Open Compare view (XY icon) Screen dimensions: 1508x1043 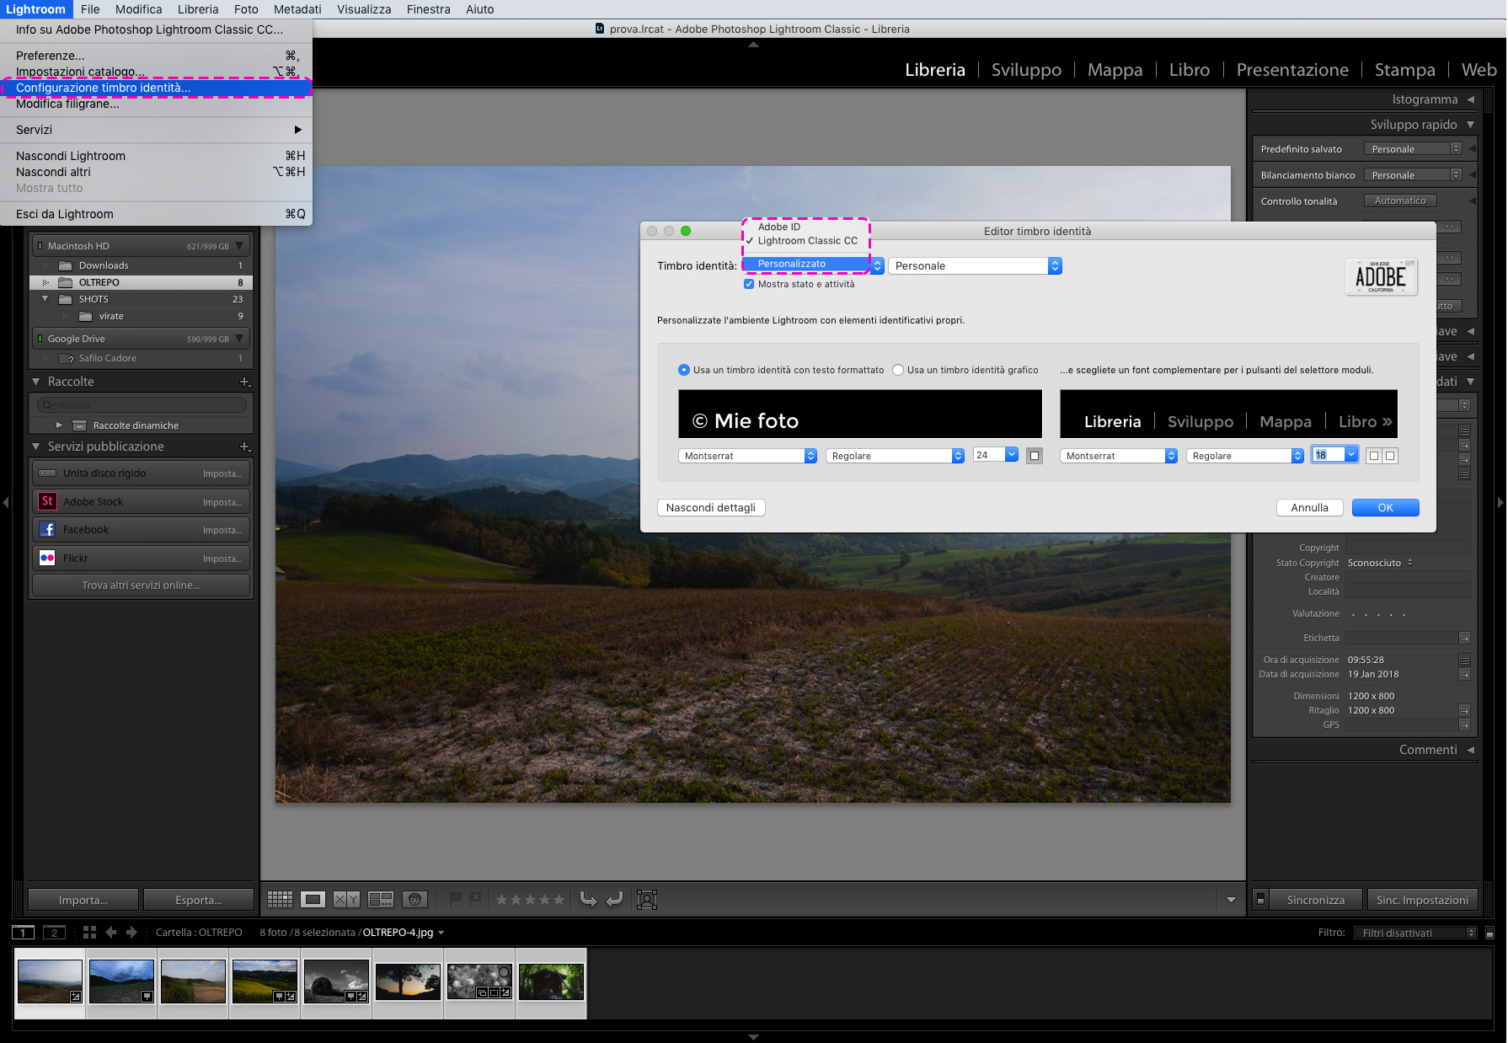coord(346,900)
